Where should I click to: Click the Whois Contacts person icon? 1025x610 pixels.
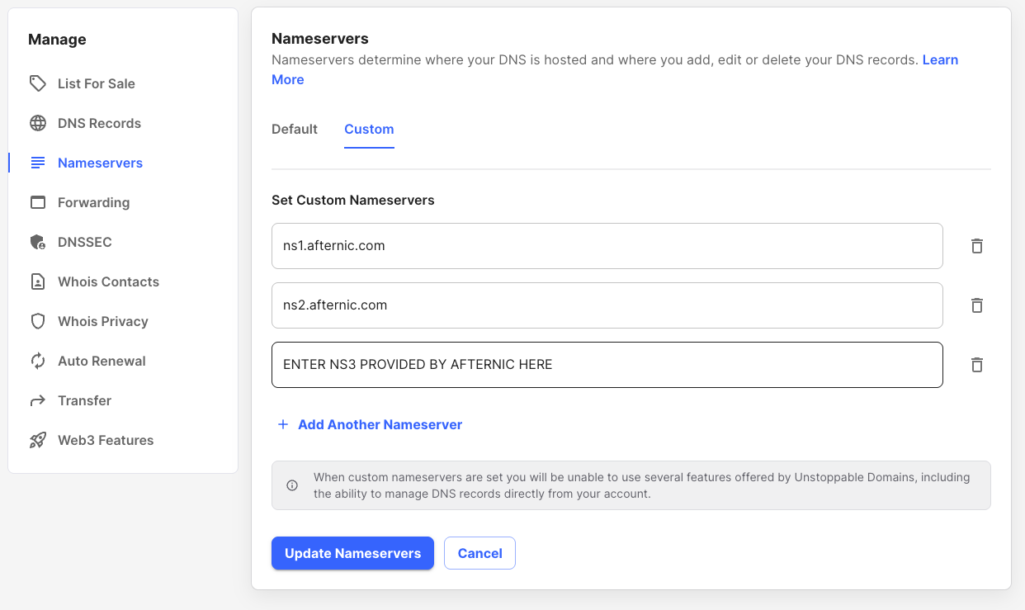click(38, 281)
